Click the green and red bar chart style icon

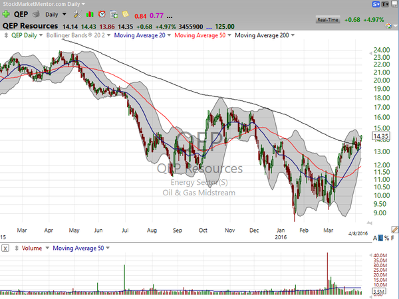click(x=90, y=14)
